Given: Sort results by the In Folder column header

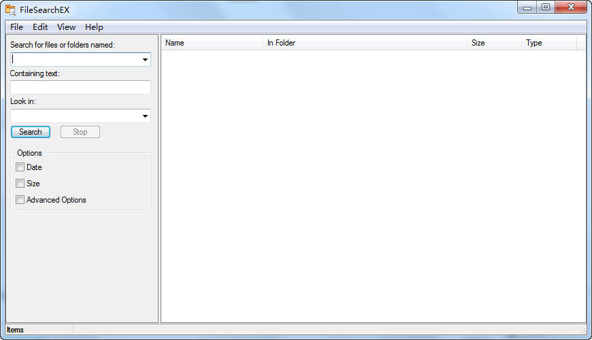Looking at the screenshot, I should [x=364, y=43].
